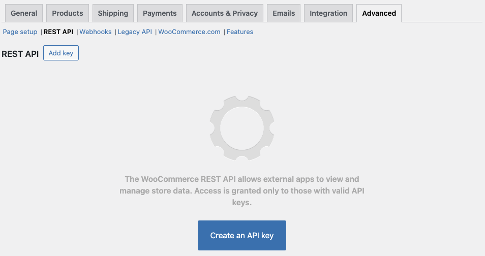
Task: Click the word 'keys.' ending the description
Action: tap(242, 202)
